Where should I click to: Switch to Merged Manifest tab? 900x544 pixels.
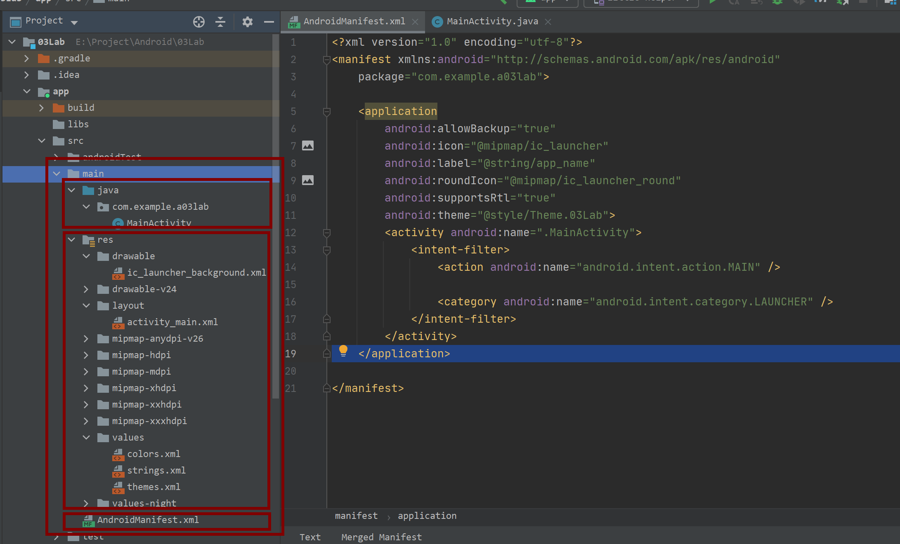[x=381, y=537]
